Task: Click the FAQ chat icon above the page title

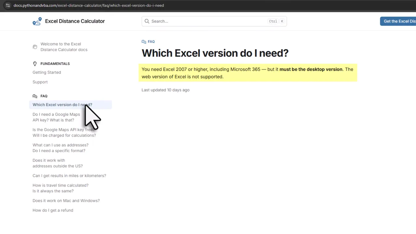Action: (x=144, y=42)
